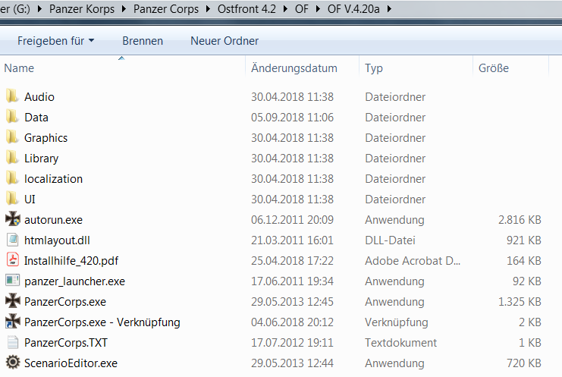
Task: Click the Verknüpfung type cell
Action: (x=397, y=322)
